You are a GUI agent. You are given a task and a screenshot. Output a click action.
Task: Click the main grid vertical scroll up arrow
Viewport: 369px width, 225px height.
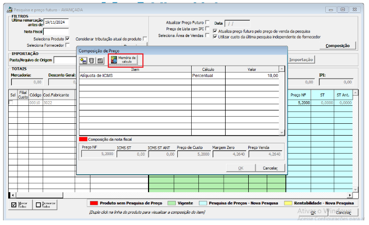pyautogui.click(x=355, y=93)
